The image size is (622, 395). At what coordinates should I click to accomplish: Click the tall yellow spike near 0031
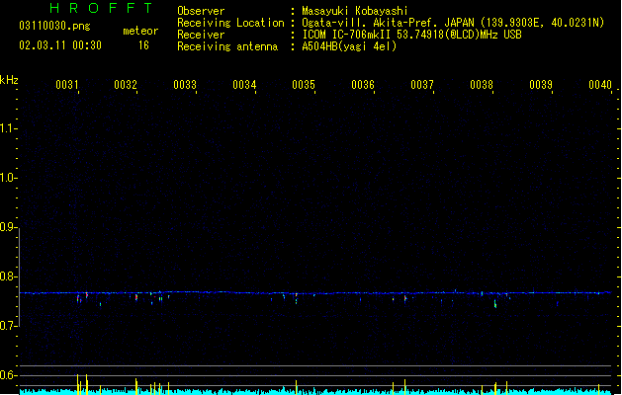pyautogui.click(x=78, y=384)
